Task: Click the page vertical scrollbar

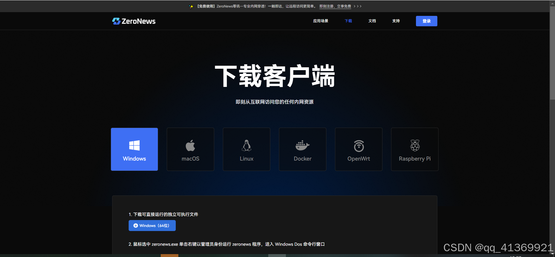Action: tap(552, 53)
